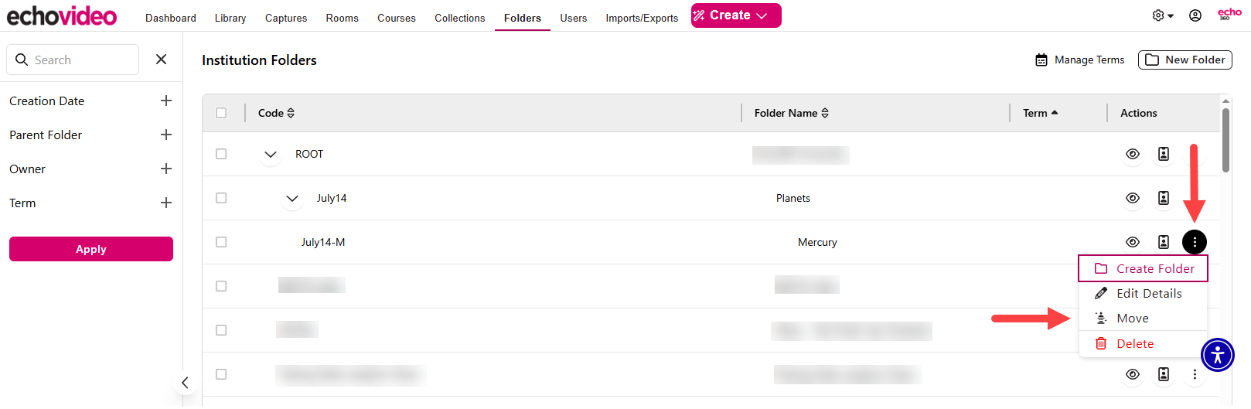Screen dimensions: 1251x409
Task: Click the Institution Folders heading
Action: (x=259, y=60)
